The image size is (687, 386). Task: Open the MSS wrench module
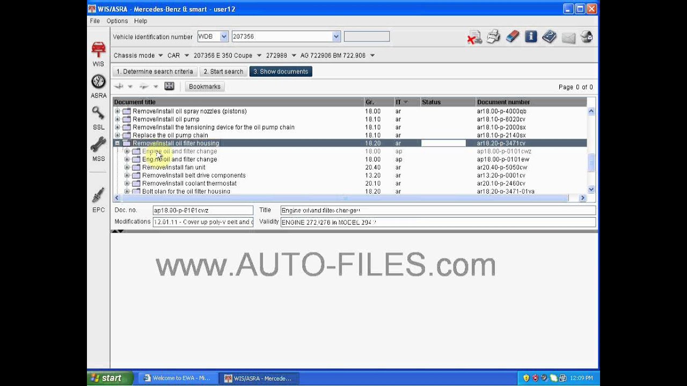(x=98, y=149)
